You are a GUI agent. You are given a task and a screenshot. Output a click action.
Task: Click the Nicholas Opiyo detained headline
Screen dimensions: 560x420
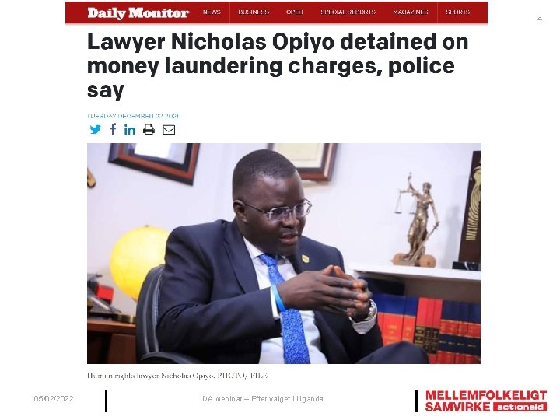(x=278, y=65)
